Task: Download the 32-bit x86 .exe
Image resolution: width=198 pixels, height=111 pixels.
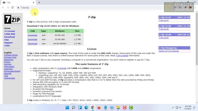Action: [32, 39]
